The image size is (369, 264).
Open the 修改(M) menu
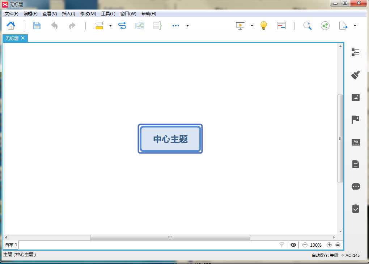click(x=88, y=14)
